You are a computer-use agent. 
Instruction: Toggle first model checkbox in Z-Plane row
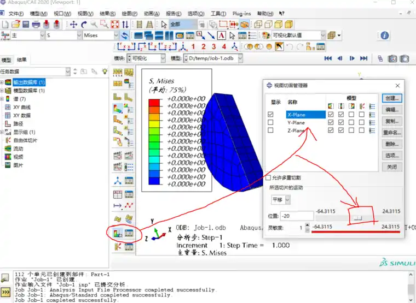click(x=331, y=130)
